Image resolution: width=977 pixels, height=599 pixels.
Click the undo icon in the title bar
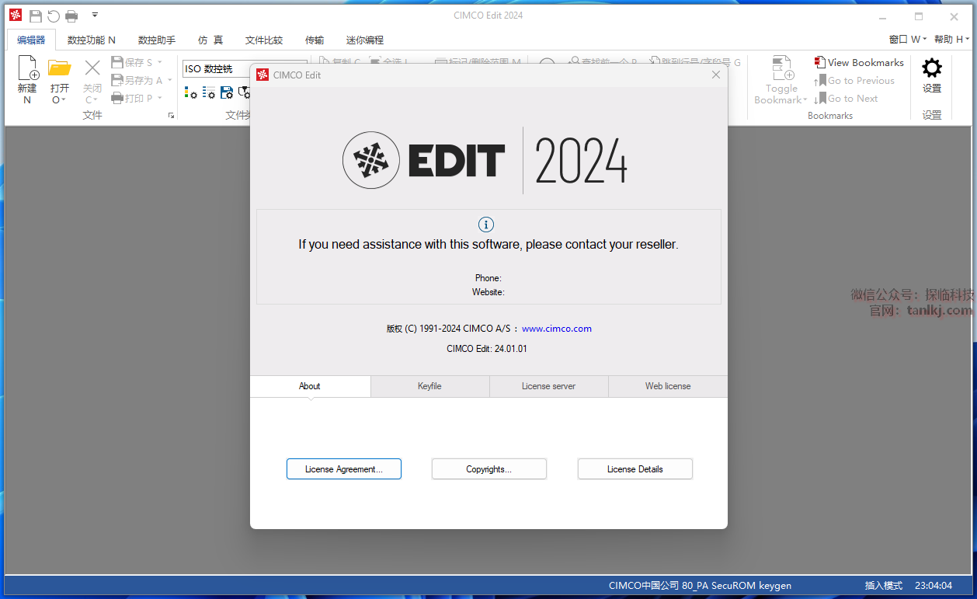(x=54, y=16)
